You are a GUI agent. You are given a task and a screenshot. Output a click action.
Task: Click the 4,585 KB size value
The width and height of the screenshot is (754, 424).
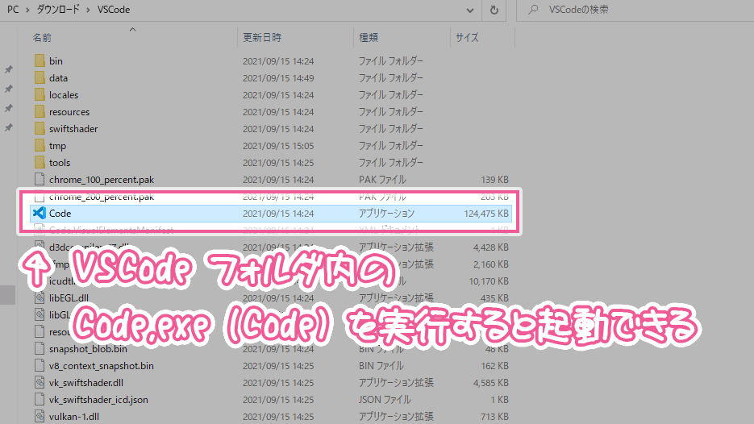click(x=491, y=383)
